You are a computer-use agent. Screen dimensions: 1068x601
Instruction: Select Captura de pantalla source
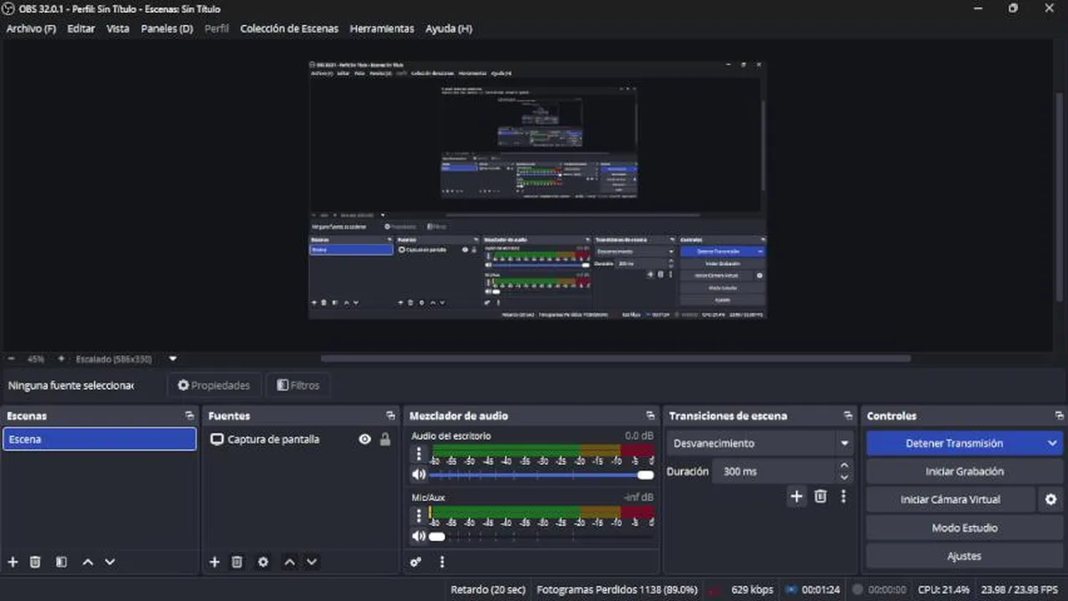pyautogui.click(x=273, y=439)
